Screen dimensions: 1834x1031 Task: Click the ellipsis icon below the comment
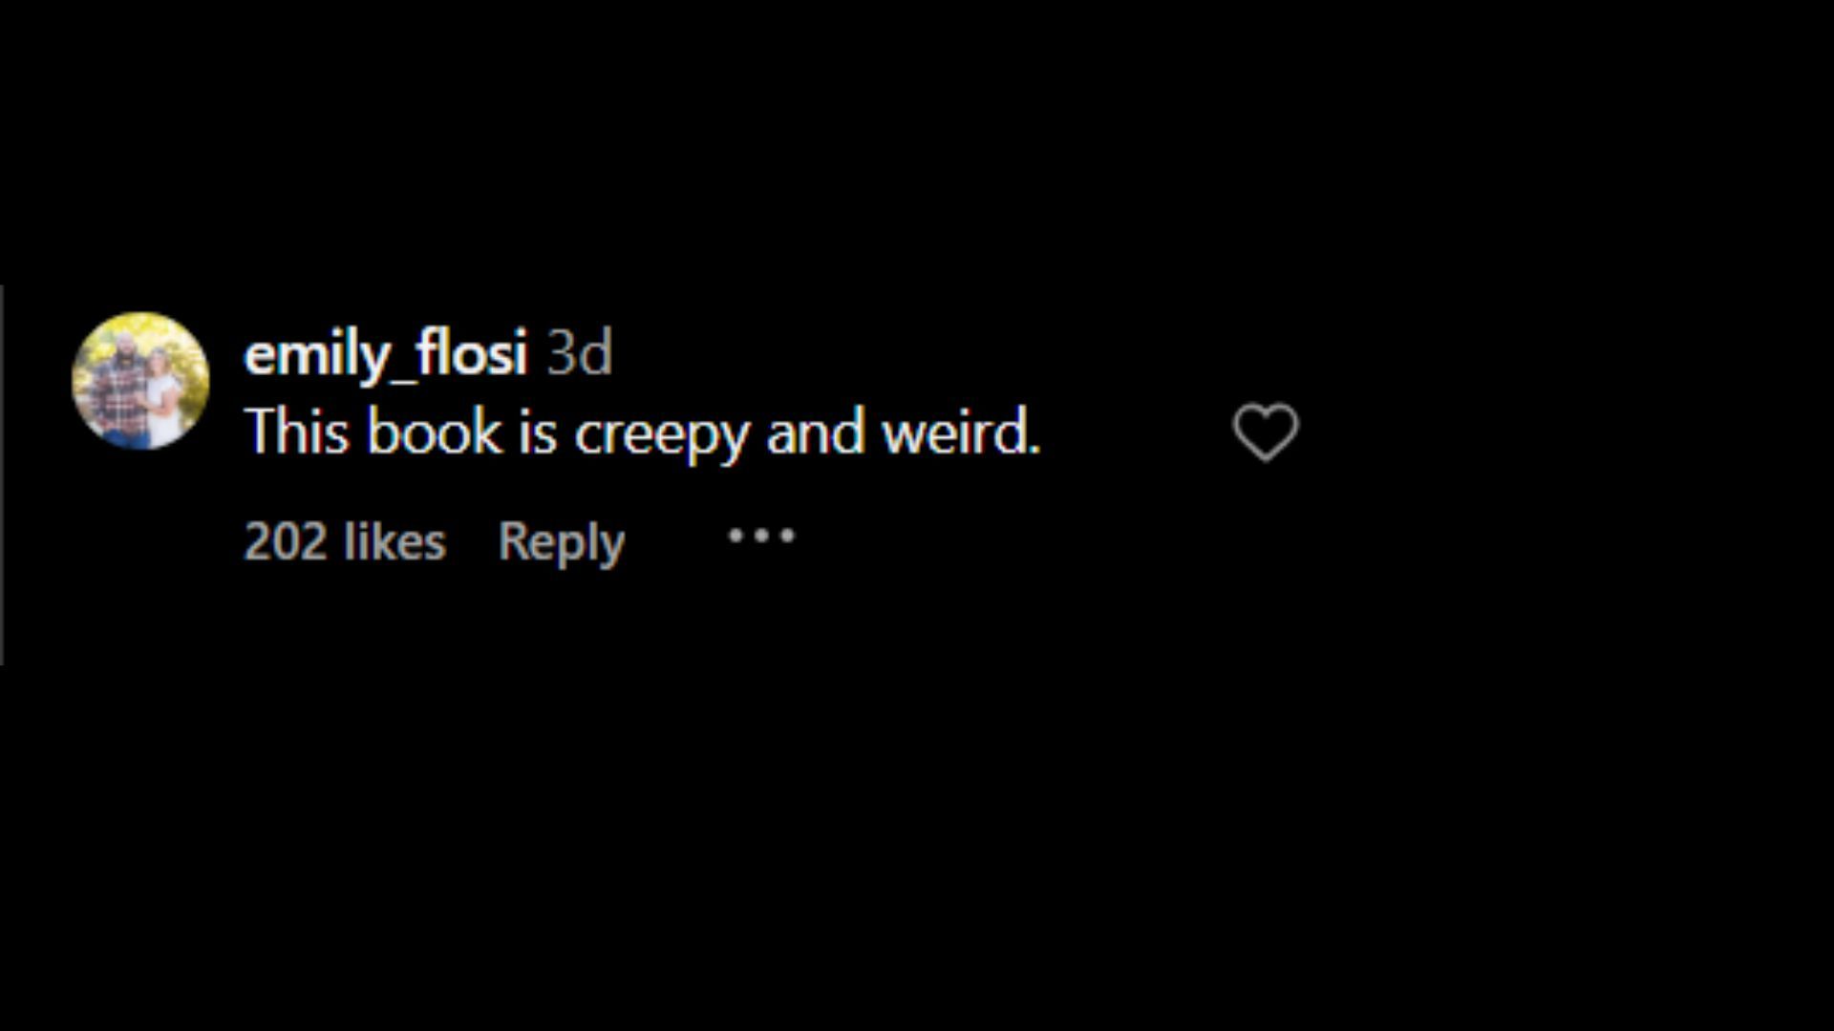[760, 536]
